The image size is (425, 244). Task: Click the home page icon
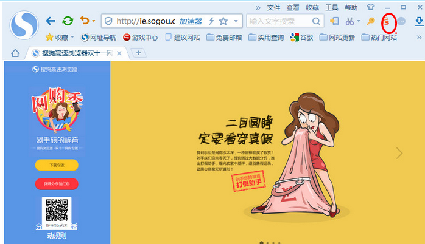pyautogui.click(x=15, y=53)
